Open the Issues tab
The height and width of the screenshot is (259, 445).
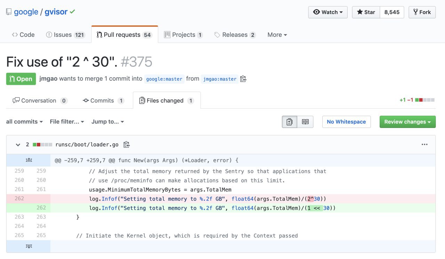point(66,35)
